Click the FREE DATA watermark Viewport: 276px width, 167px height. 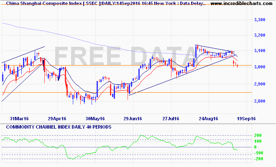(125, 56)
